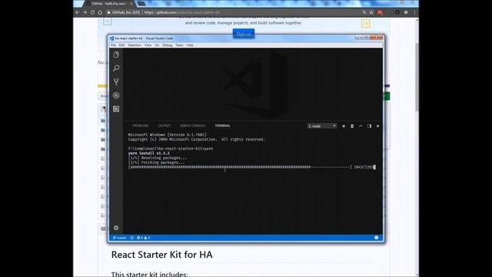Click the zoom magnifier icon in address bar
The width and height of the screenshot is (492, 277).
[364, 12]
